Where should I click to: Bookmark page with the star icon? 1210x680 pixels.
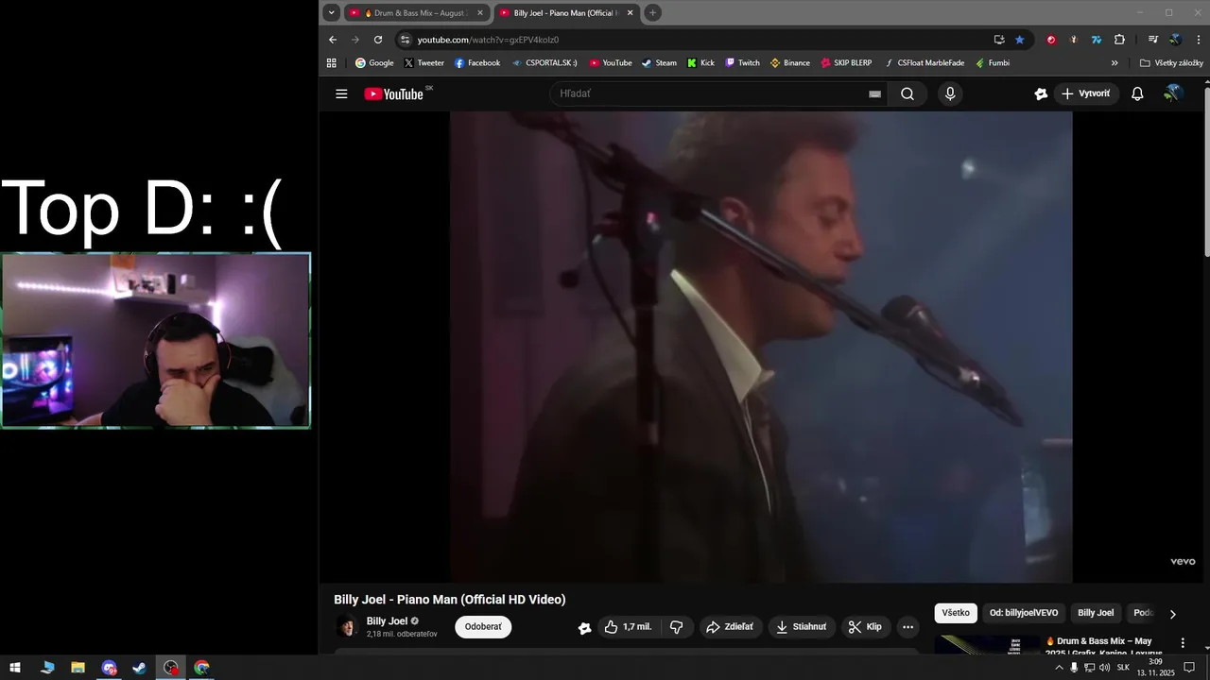coord(1020,40)
